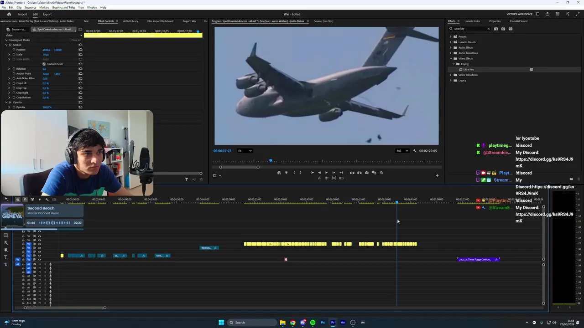The height and width of the screenshot is (328, 584).
Task: Collapse the Motion effect group
Action: [6, 45]
